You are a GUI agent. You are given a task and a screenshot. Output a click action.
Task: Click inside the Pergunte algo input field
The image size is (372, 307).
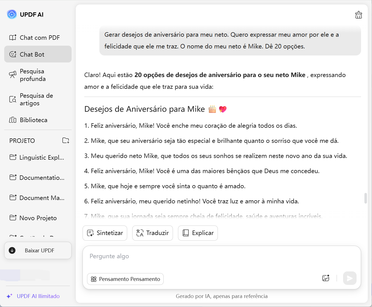tap(197, 256)
